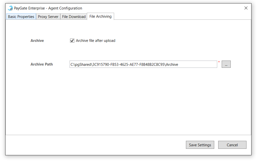Click the 'C:' drive prefix in the path field
The image size is (259, 162).
coord(72,65)
